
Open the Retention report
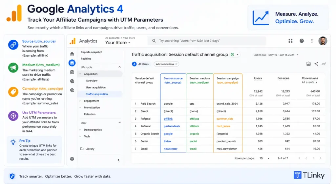pos(90,114)
